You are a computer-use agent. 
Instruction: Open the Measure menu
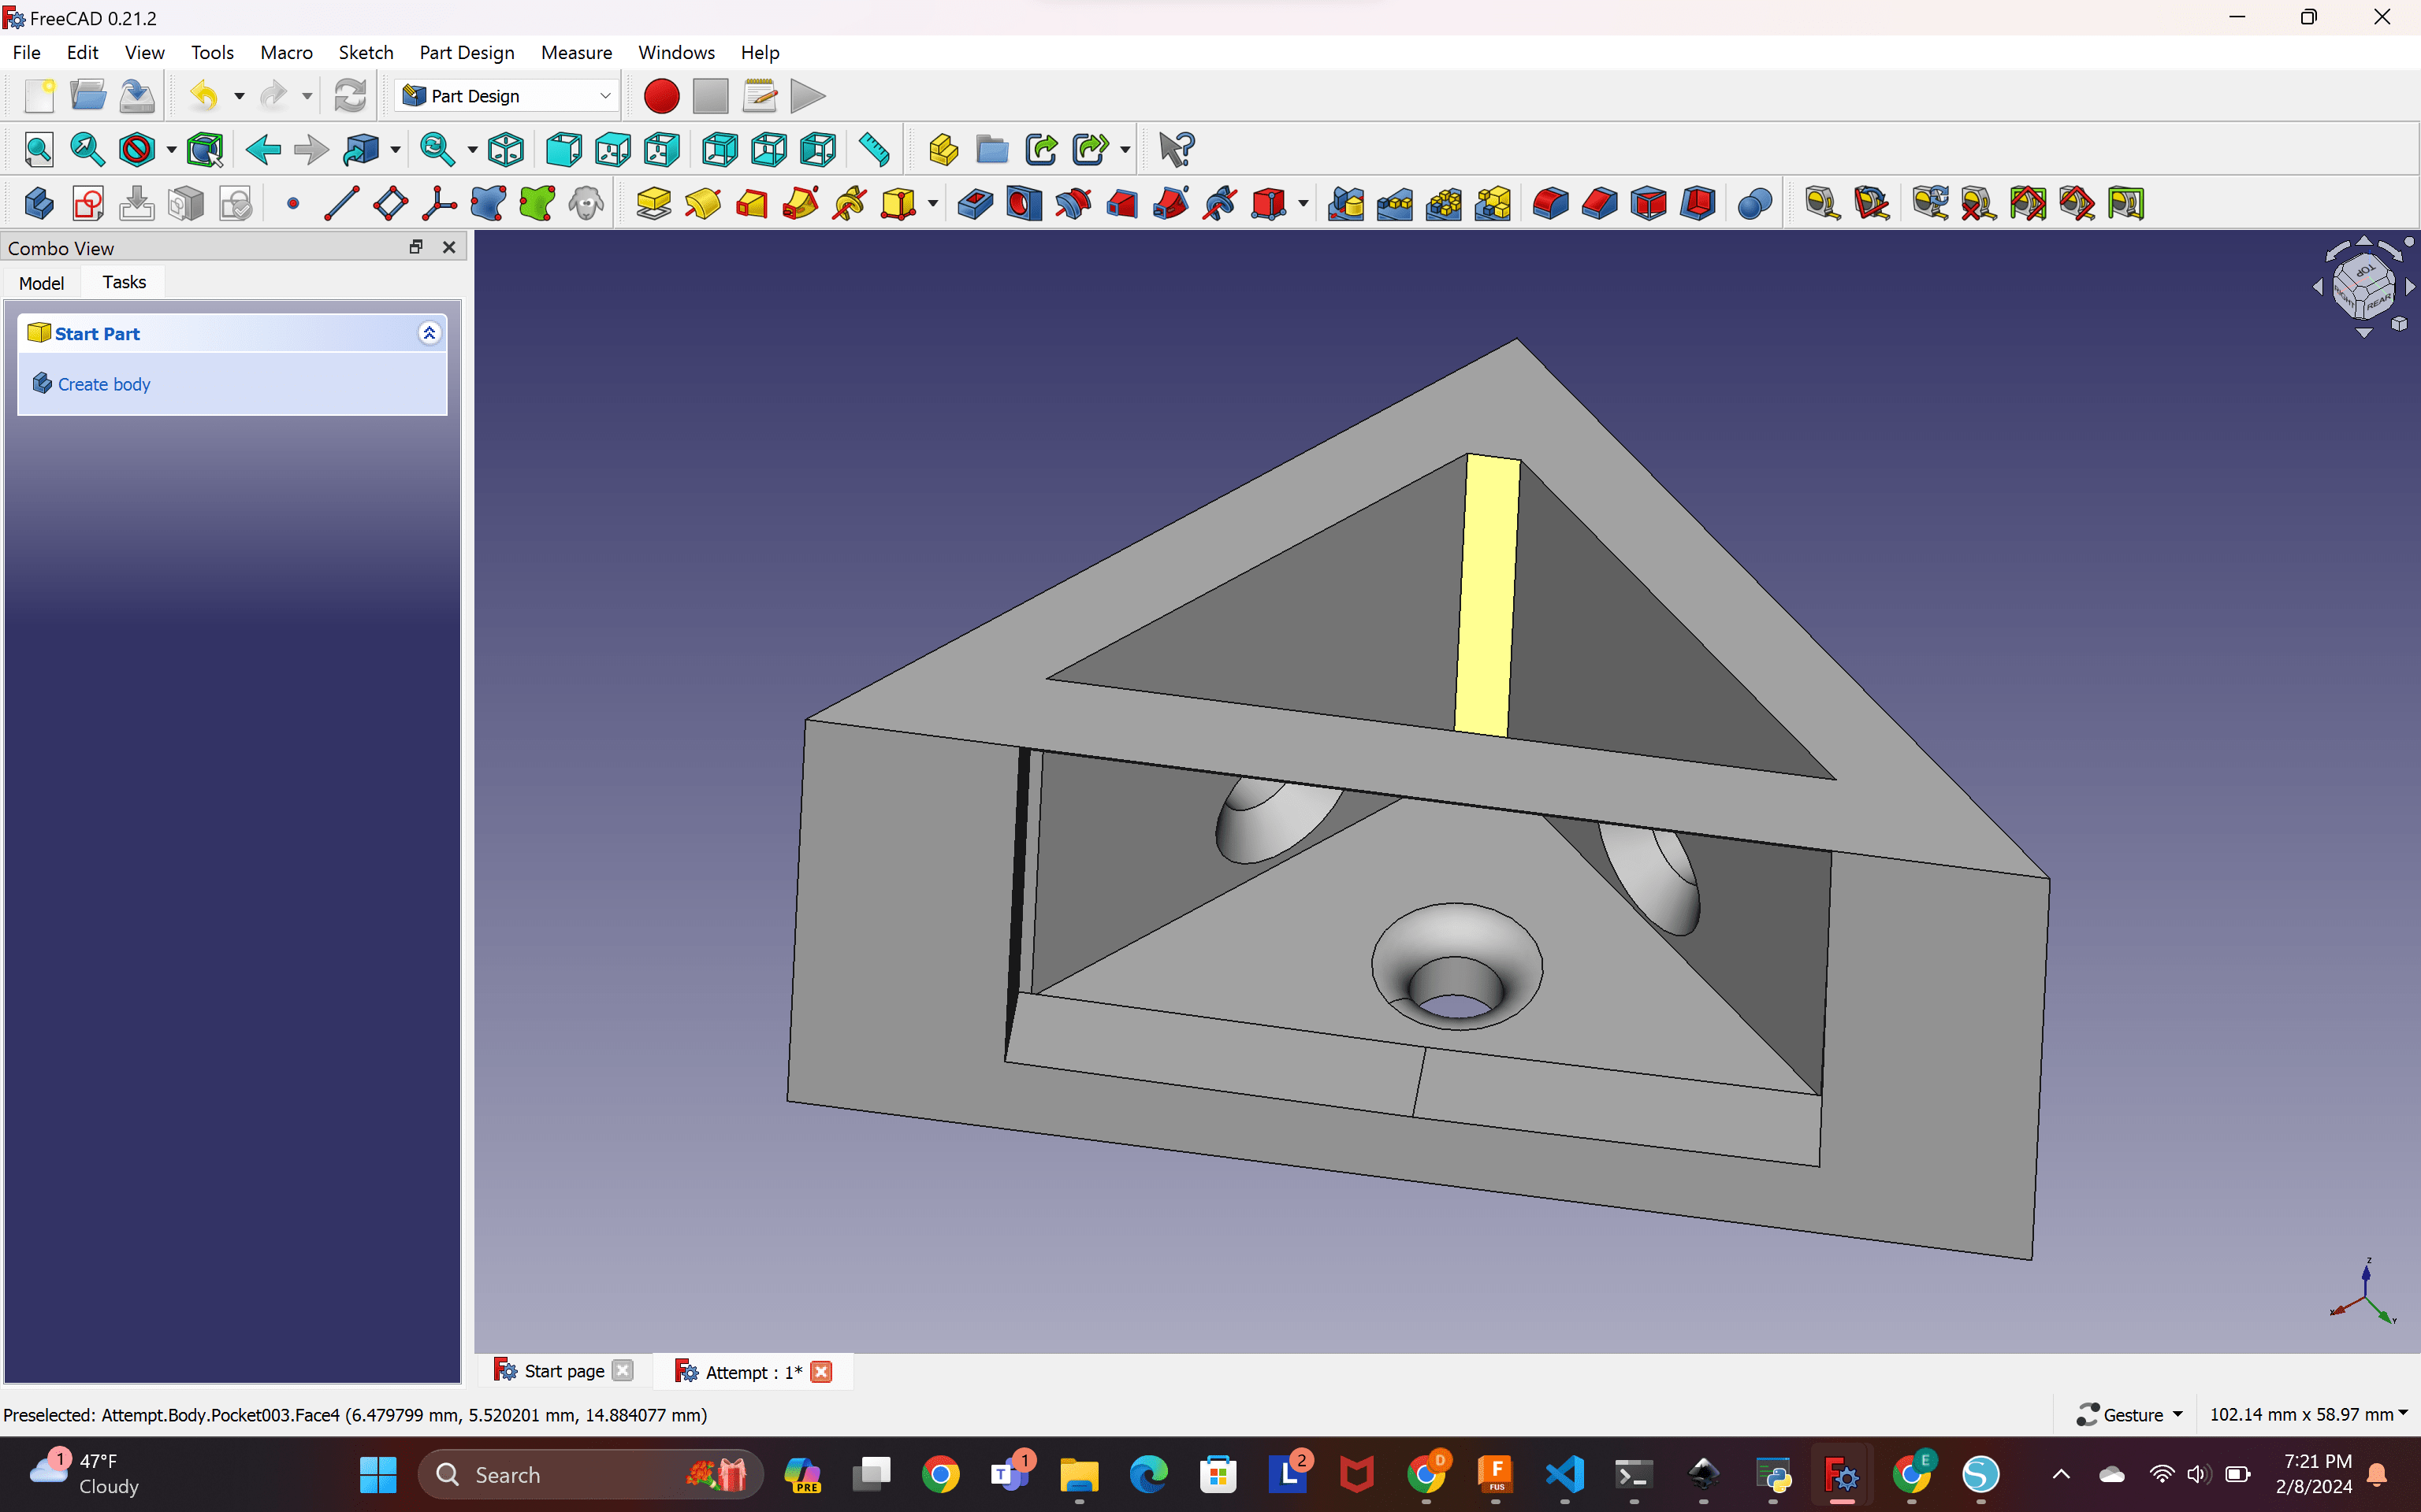click(x=576, y=52)
